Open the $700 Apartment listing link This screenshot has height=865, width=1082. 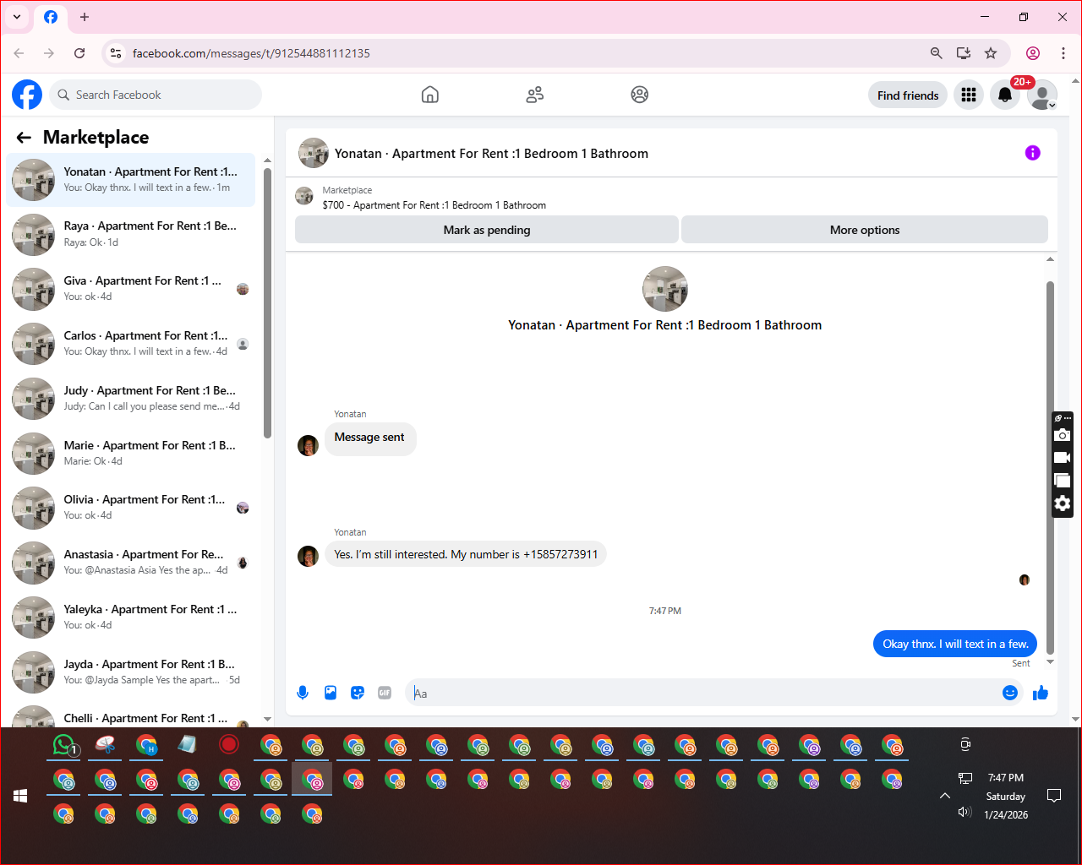pyautogui.click(x=434, y=205)
